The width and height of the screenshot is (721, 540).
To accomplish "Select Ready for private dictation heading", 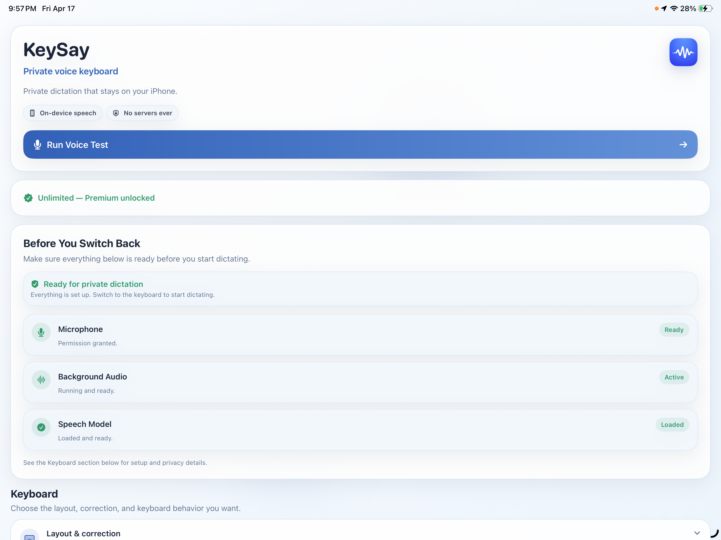I will click(93, 284).
